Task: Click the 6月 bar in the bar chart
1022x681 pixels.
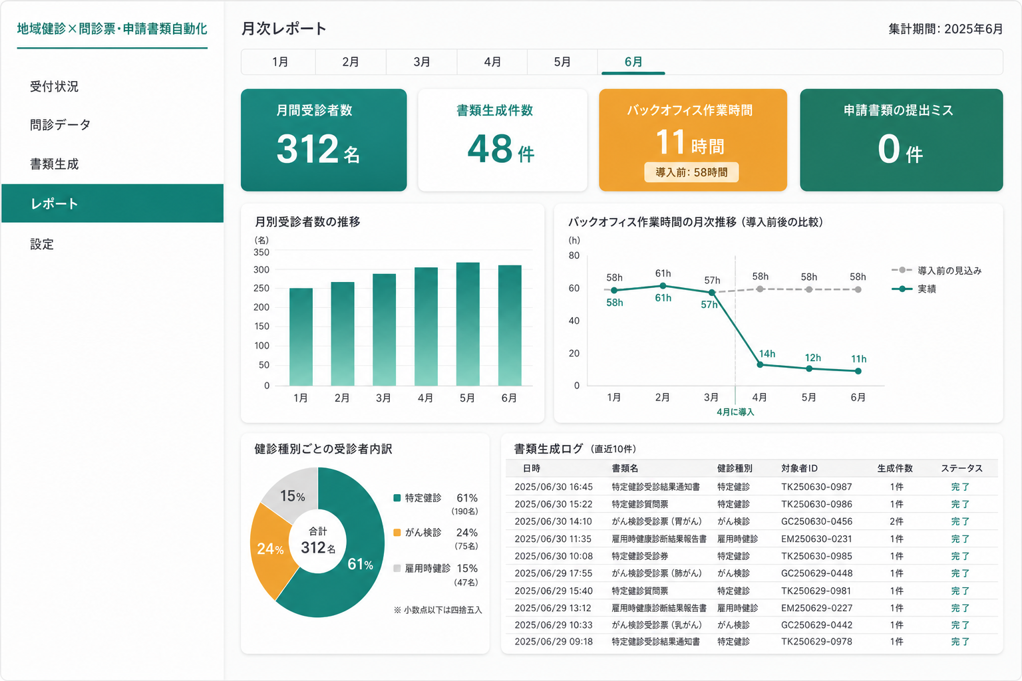Action: coord(510,325)
